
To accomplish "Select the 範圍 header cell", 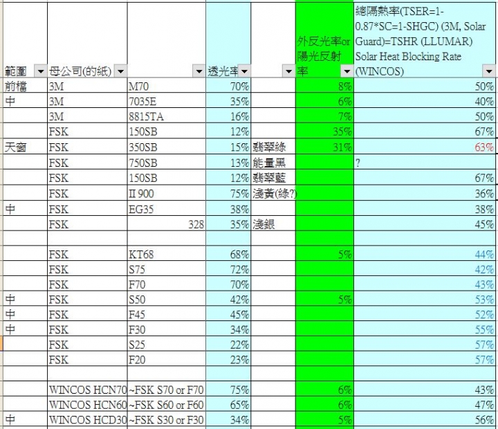I will click(25, 39).
